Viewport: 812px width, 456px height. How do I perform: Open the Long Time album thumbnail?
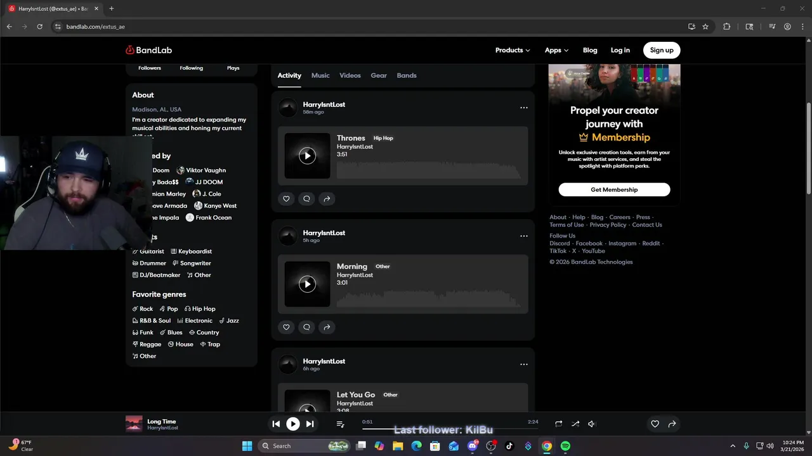tap(134, 424)
